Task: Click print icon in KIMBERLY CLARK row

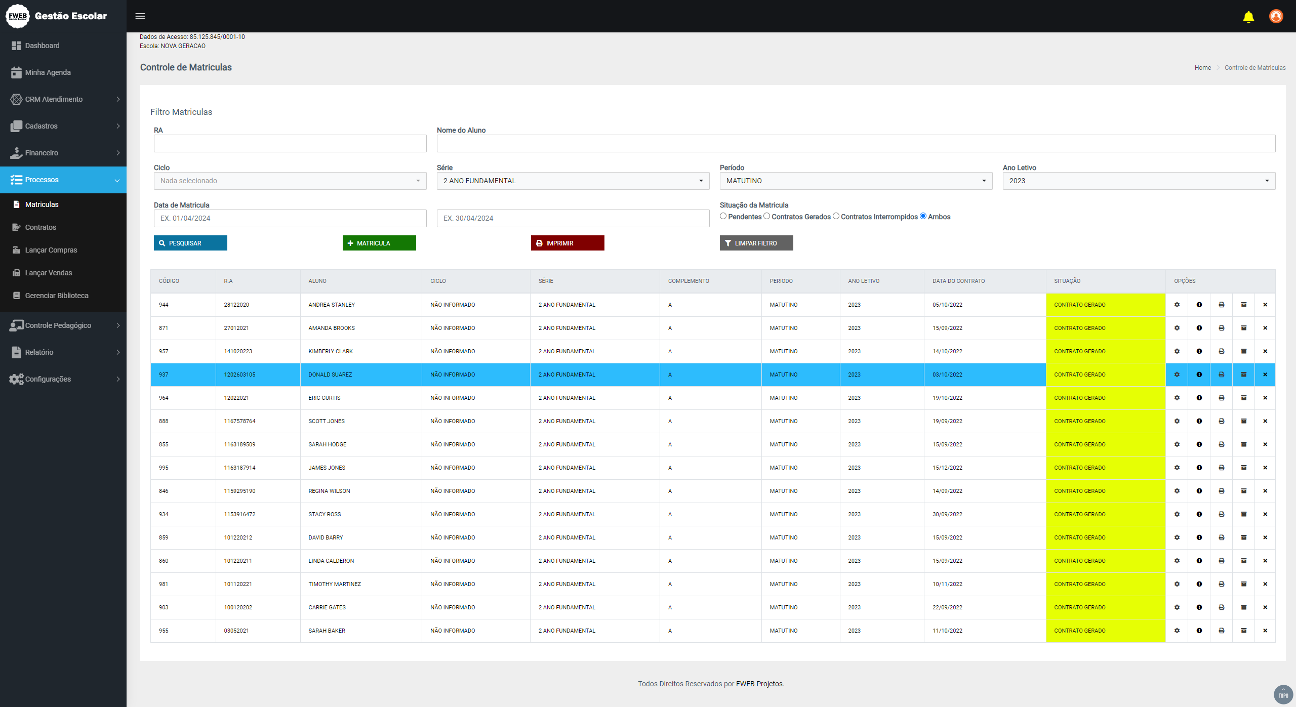Action: (1222, 351)
